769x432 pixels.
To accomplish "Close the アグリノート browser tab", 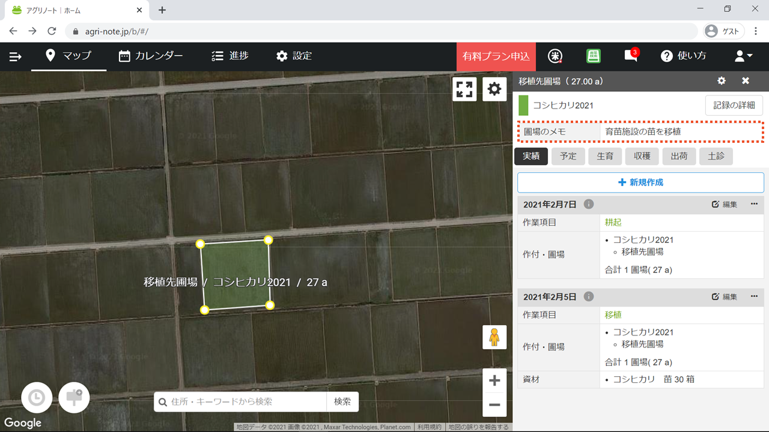I will point(139,10).
